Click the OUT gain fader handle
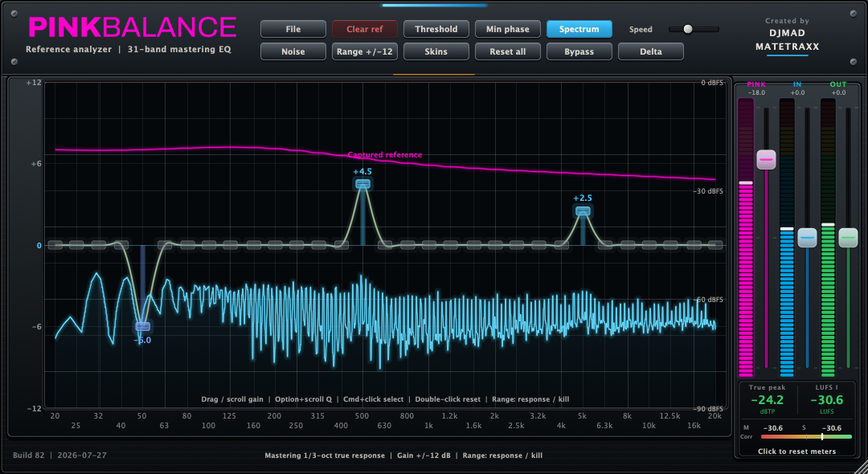 click(848, 238)
